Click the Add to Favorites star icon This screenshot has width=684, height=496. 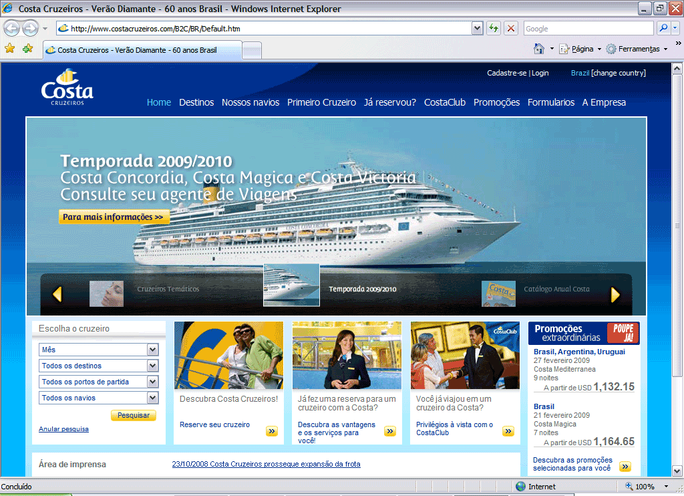tap(28, 49)
